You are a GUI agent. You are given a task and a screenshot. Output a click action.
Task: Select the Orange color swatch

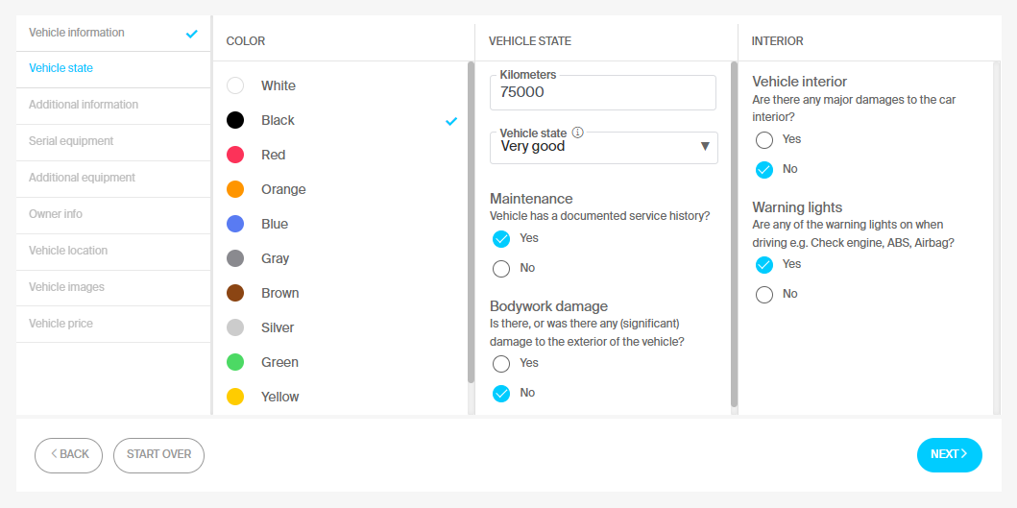[234, 189]
